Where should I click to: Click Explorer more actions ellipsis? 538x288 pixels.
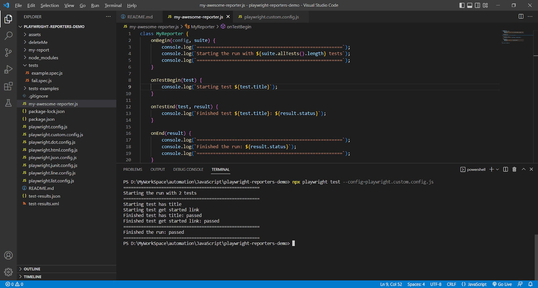(x=108, y=16)
